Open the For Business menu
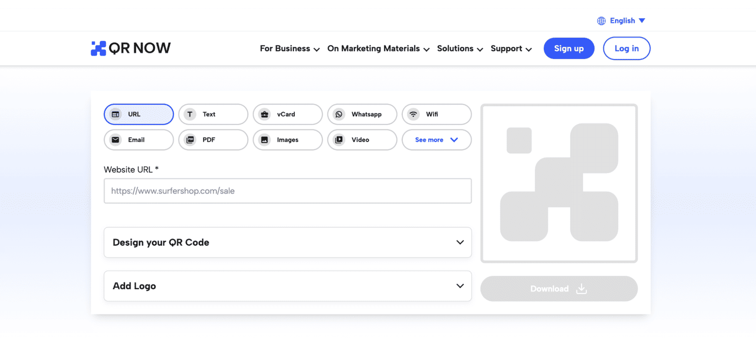 (290, 49)
